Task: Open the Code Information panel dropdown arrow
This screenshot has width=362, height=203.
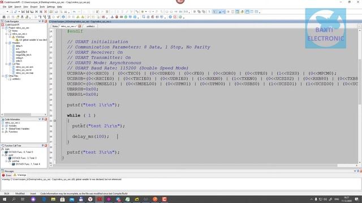Action: (x=40, y=119)
